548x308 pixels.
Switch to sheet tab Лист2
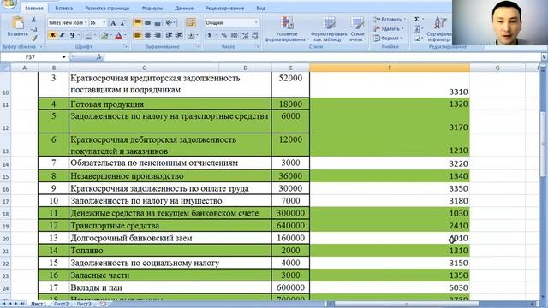[x=61, y=305]
